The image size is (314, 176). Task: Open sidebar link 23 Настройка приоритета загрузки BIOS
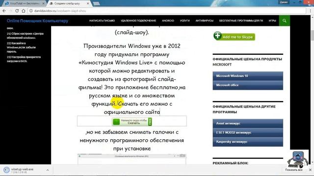tap(24, 59)
